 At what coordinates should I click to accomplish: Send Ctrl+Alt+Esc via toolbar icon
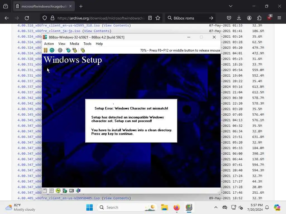(75, 50)
